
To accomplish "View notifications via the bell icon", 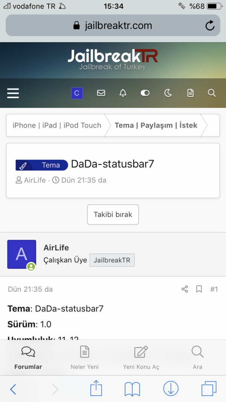I will pyautogui.click(x=123, y=93).
